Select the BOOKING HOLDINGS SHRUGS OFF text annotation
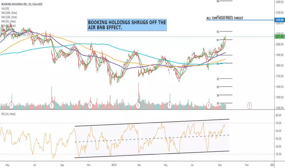 pos(127,25)
